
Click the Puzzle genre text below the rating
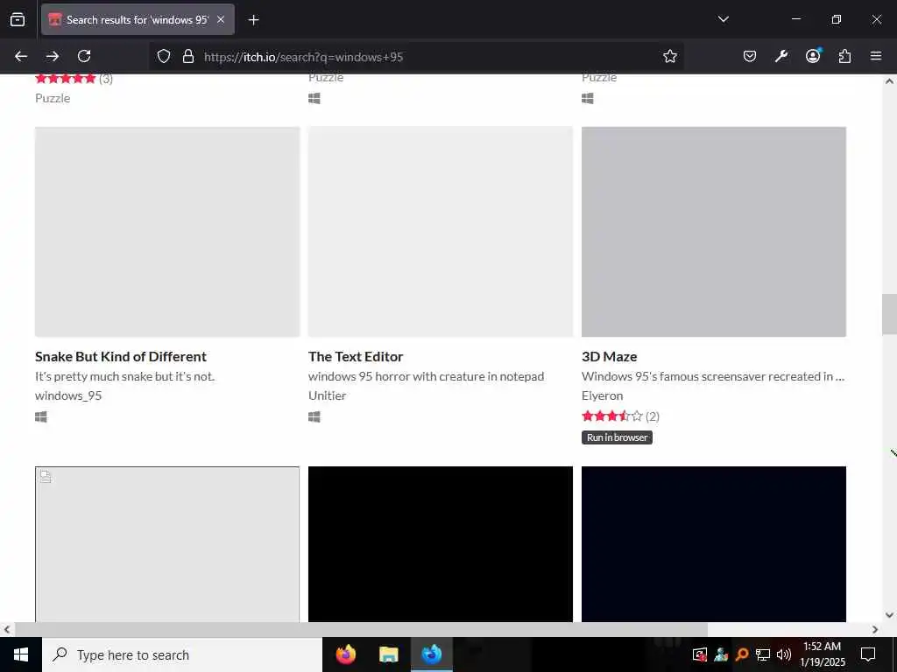[x=53, y=98]
